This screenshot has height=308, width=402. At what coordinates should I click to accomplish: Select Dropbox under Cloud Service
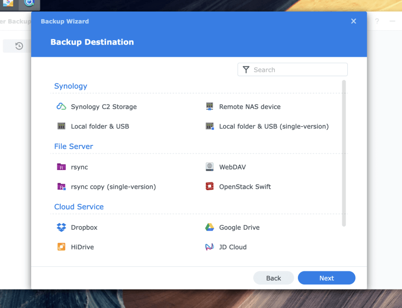83,227
